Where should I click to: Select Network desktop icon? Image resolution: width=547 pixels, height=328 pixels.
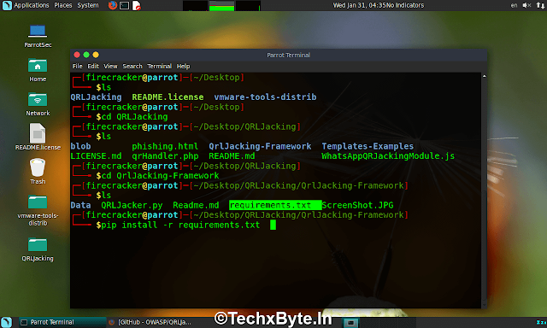[x=38, y=104]
